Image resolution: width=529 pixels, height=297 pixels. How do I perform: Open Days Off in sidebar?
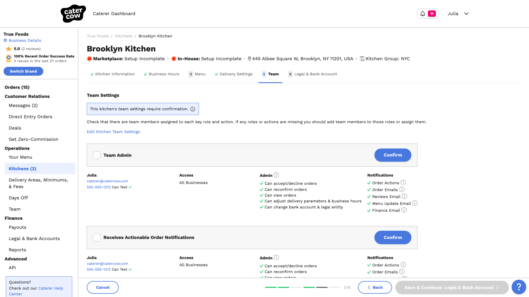(18, 198)
